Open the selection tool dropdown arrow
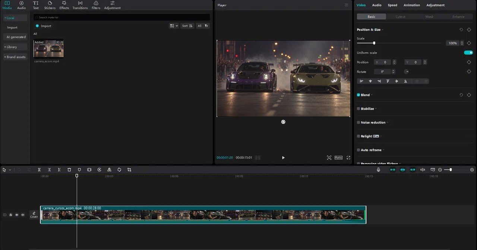The height and width of the screenshot is (250, 477). 10,170
